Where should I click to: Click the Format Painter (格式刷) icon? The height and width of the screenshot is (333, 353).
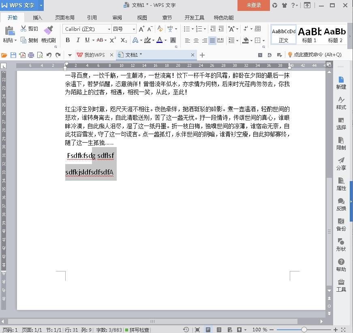(x=48, y=30)
